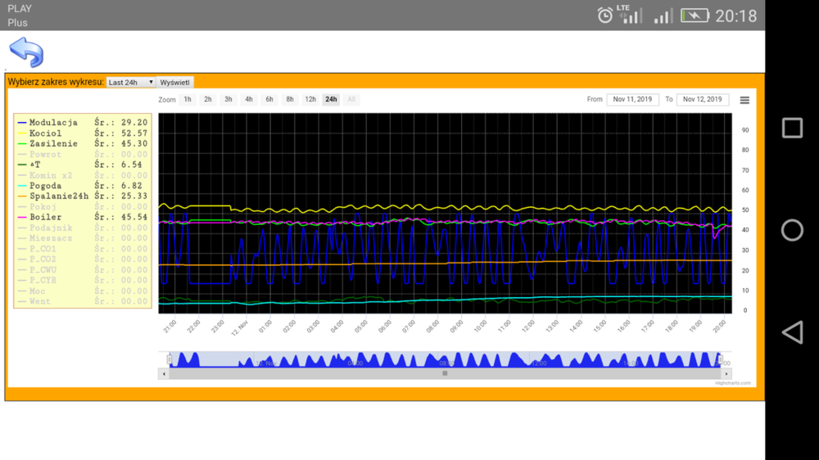Viewport: 819px width, 460px height.
Task: Click the Wyświetl button
Action: click(175, 83)
